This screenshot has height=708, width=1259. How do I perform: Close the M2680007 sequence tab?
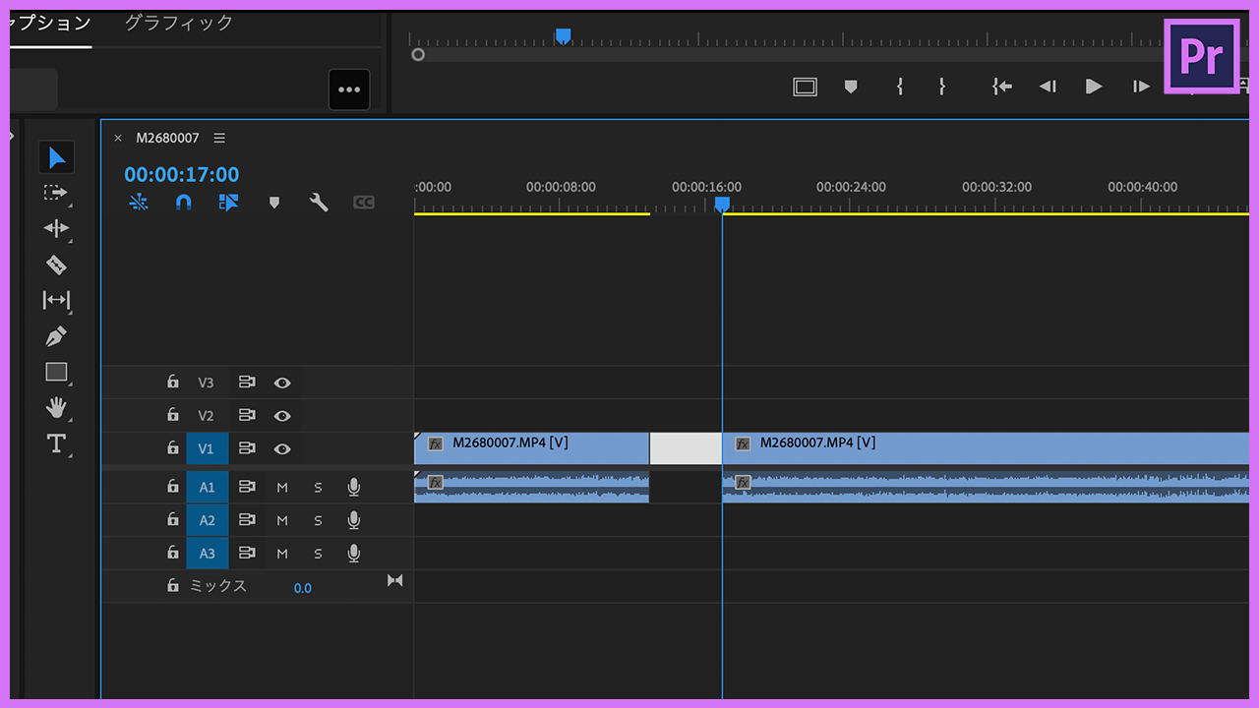coord(118,138)
